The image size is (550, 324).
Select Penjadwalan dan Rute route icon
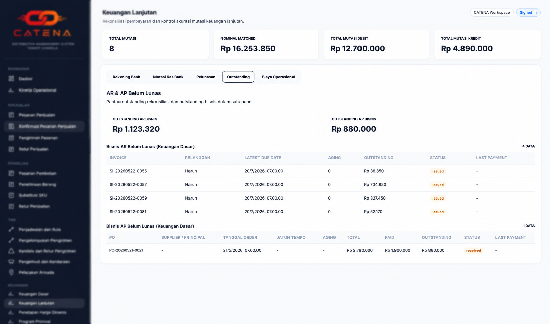(11, 230)
